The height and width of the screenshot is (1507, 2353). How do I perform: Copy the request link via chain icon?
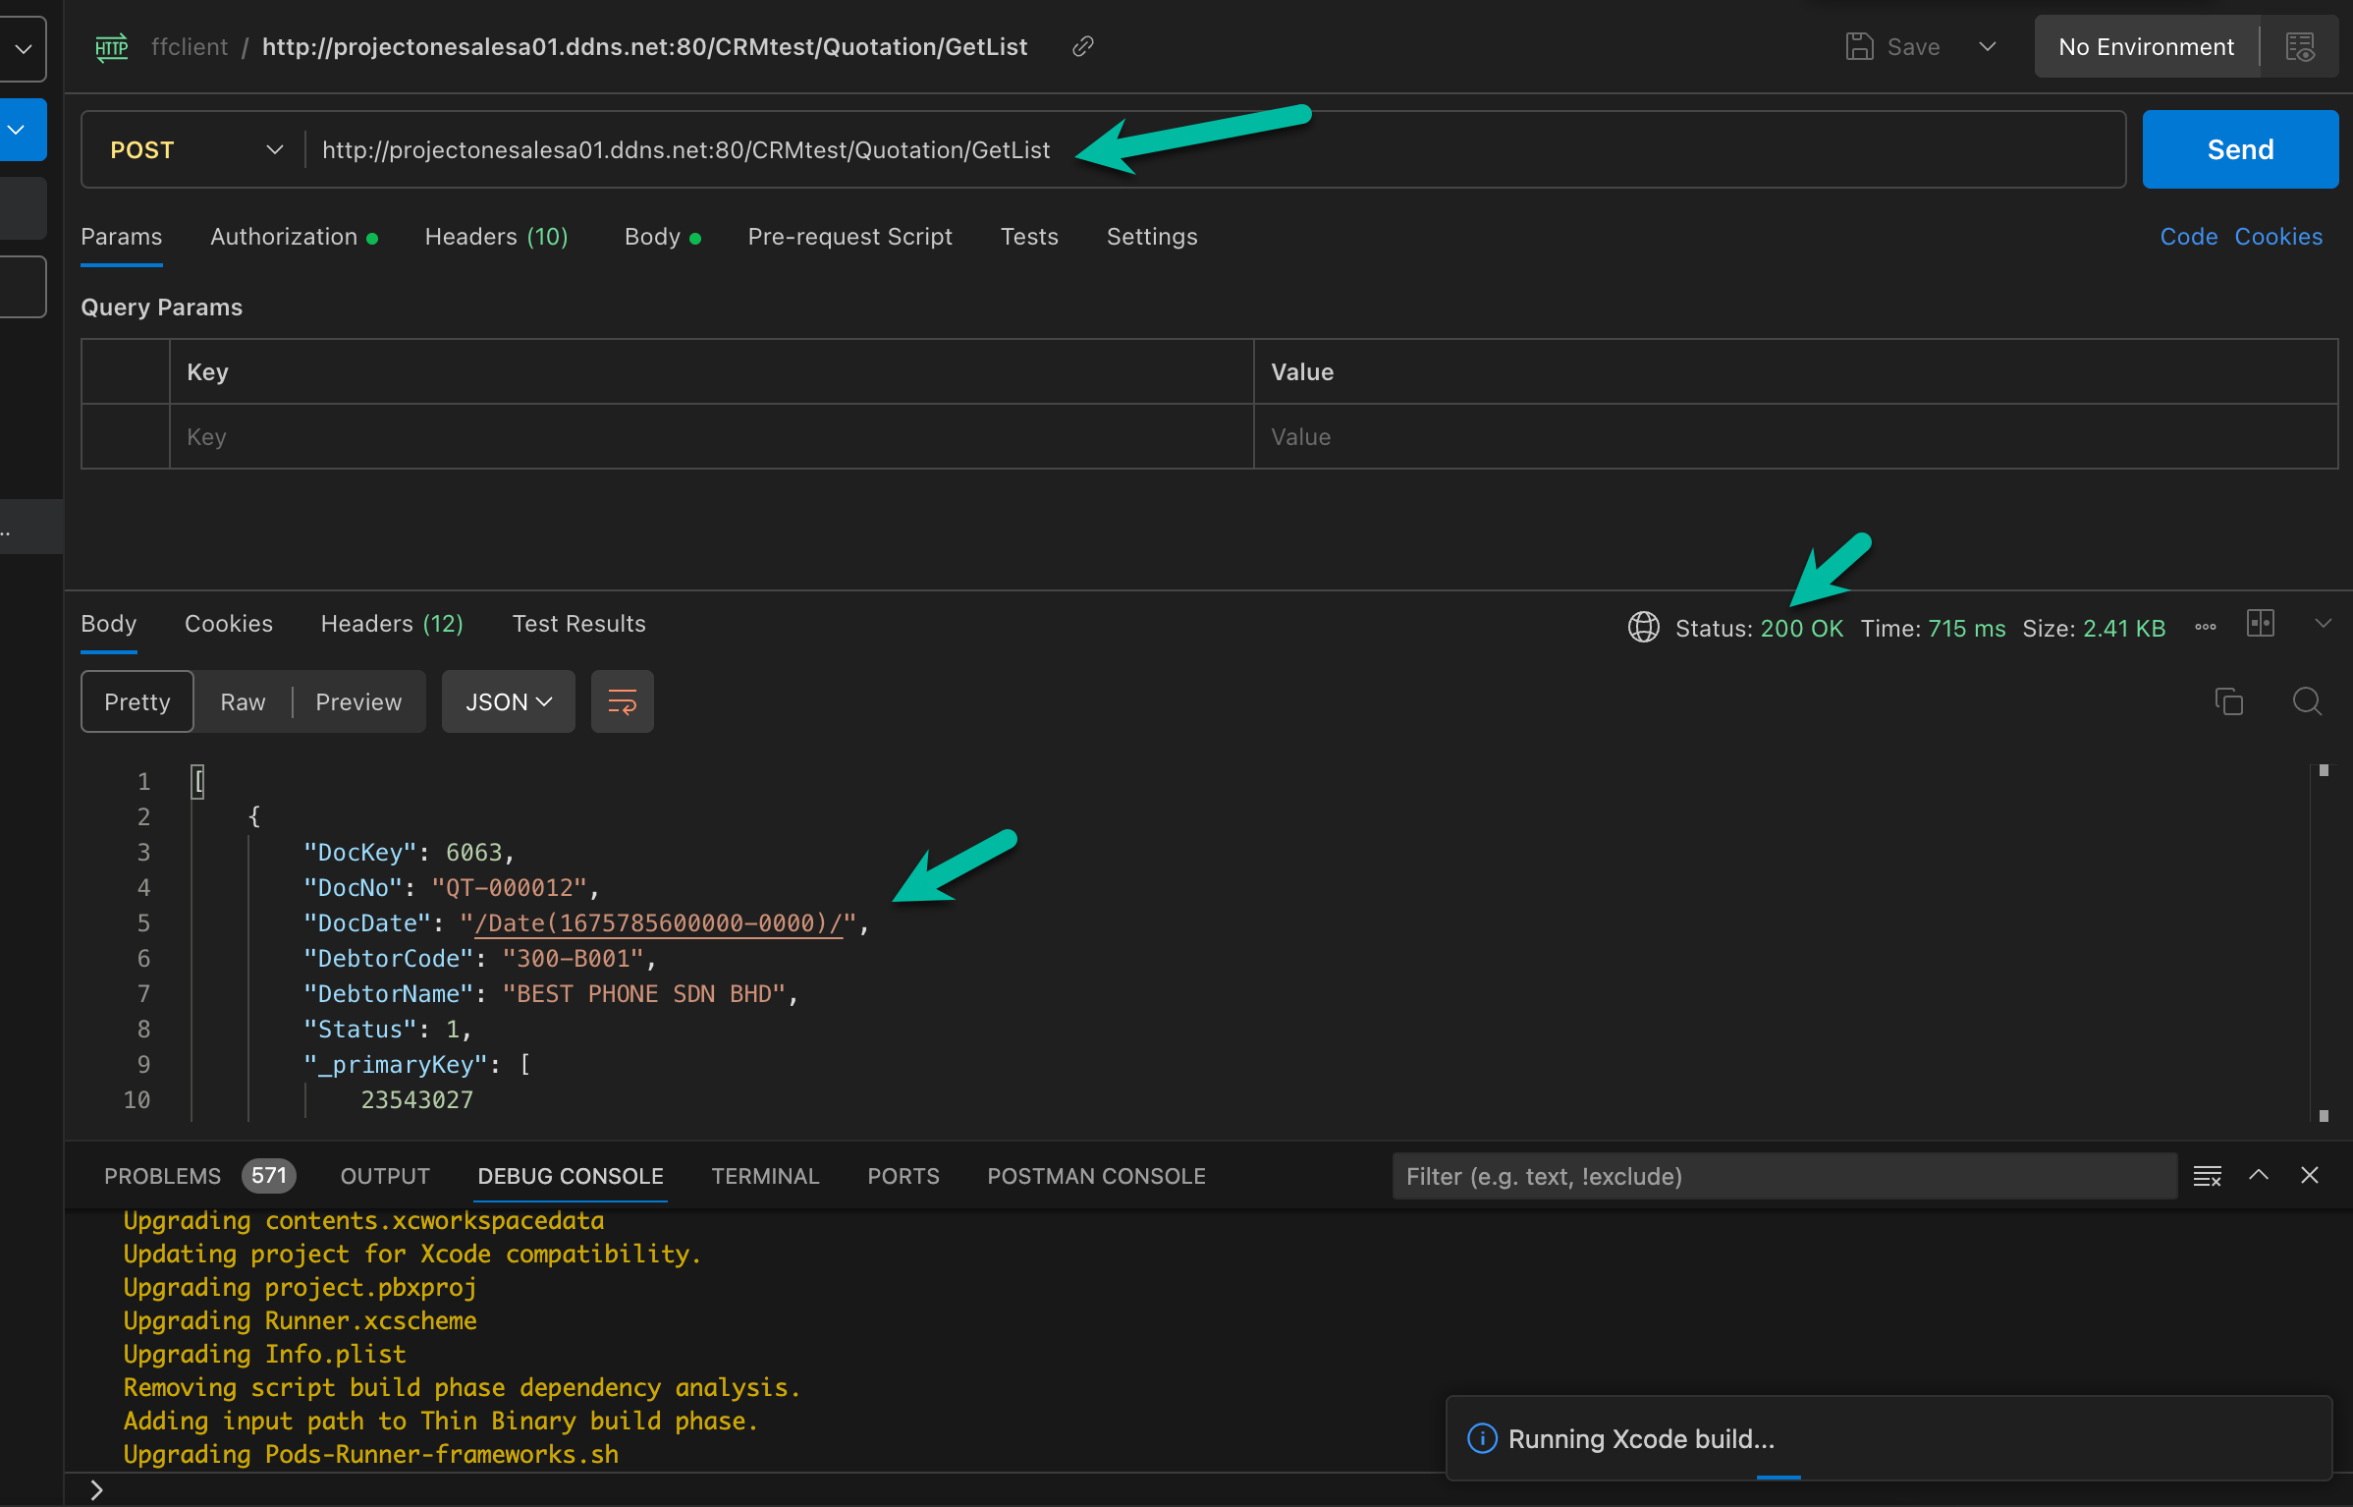tap(1083, 46)
